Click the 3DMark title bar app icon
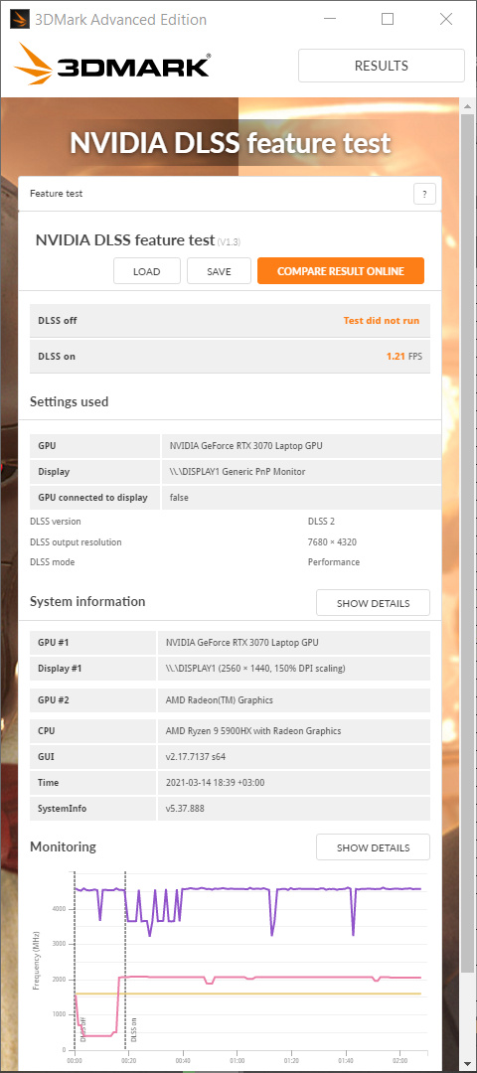Image resolution: width=477 pixels, height=1073 pixels. click(19, 19)
